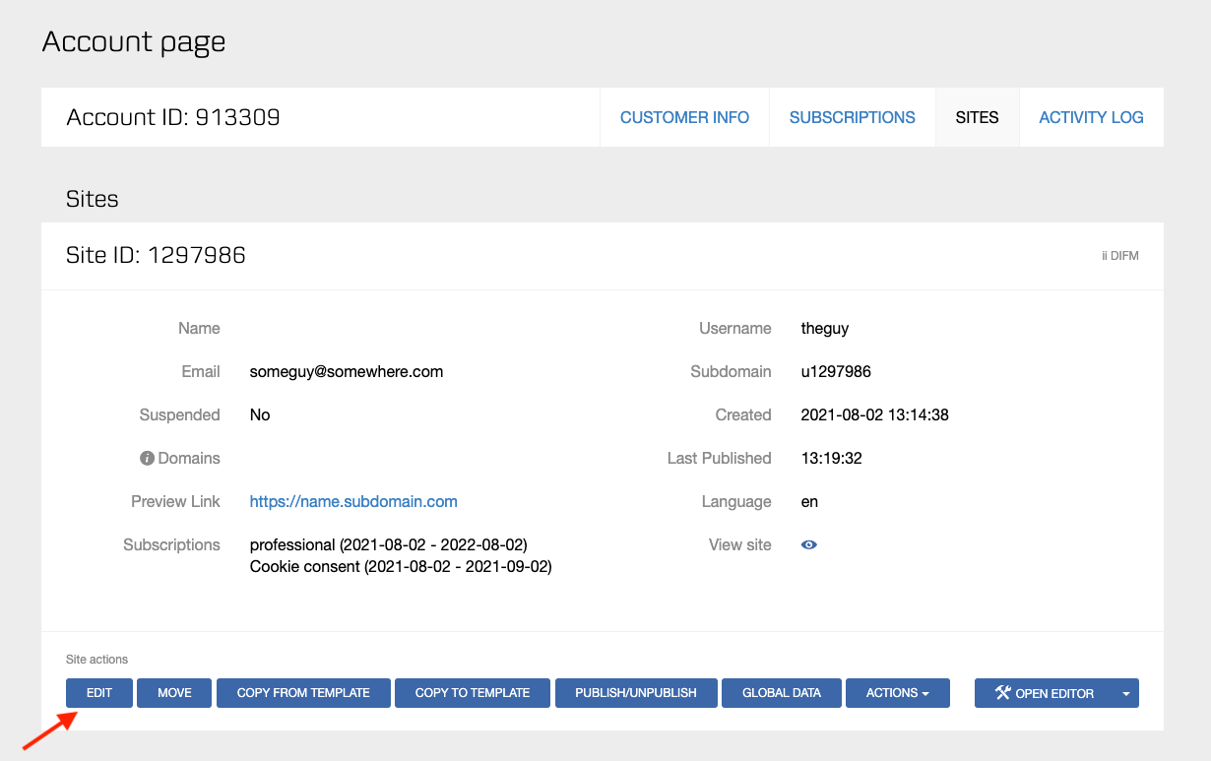
Task: Click the Site ID: 1297986 heading
Action: (156, 256)
